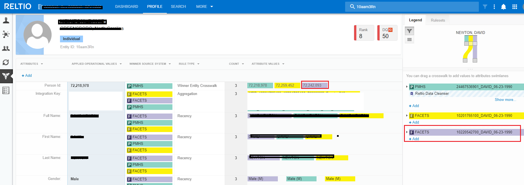
Task: Switch legend to list view icon
Action: click(x=409, y=40)
